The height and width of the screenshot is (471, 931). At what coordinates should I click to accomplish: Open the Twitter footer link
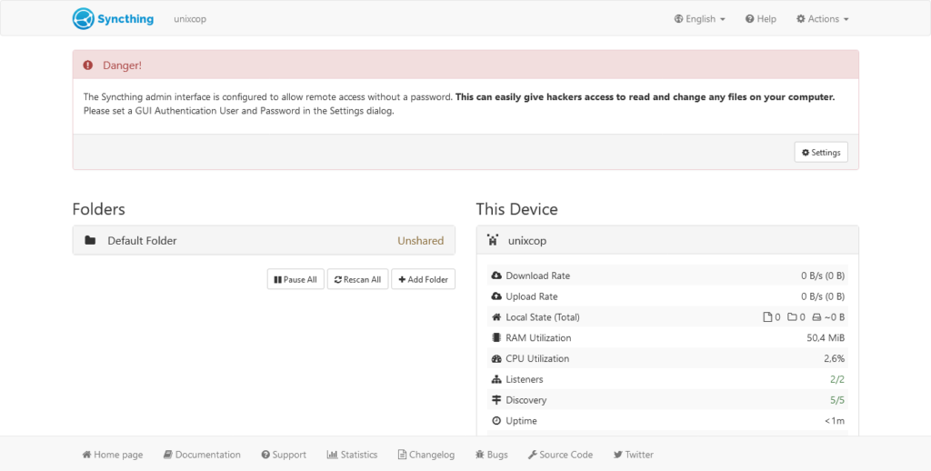pos(634,455)
